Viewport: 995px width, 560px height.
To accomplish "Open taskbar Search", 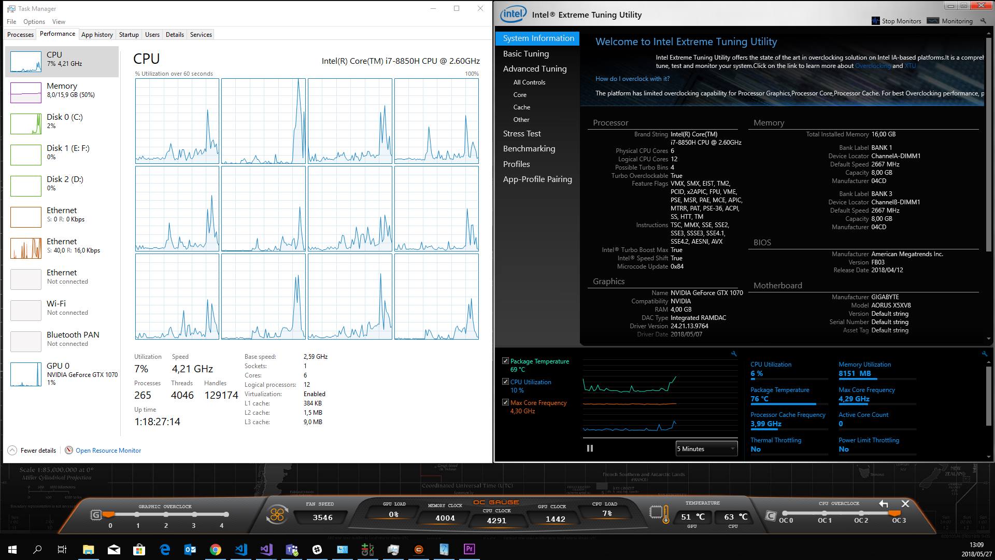I will click(37, 550).
